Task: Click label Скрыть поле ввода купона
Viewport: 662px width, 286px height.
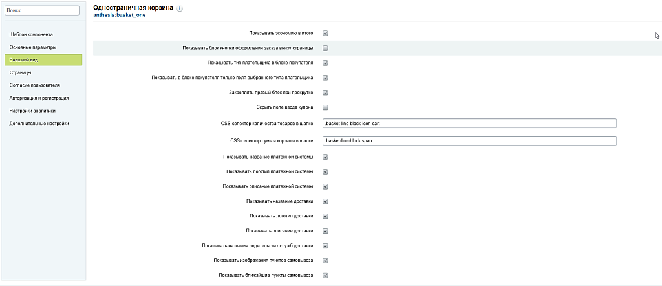Action: click(x=285, y=107)
